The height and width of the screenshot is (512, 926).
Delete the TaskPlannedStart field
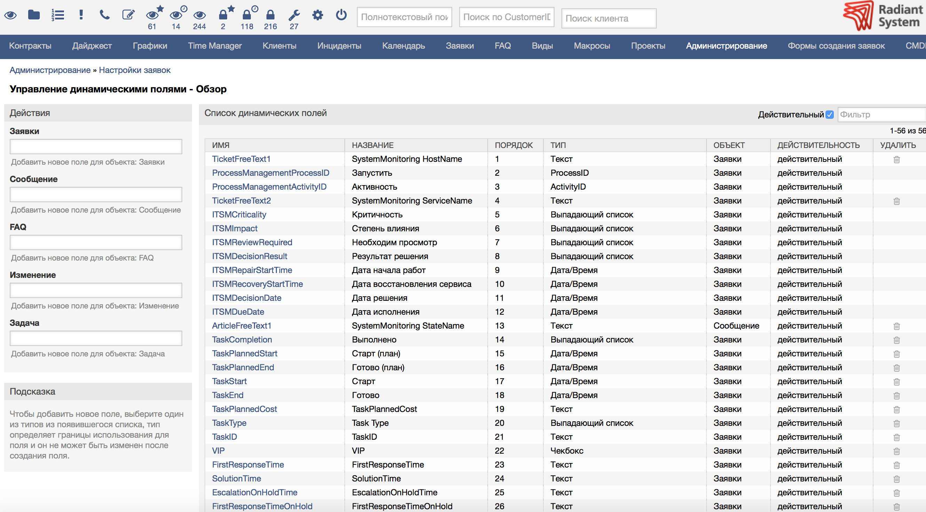(896, 354)
